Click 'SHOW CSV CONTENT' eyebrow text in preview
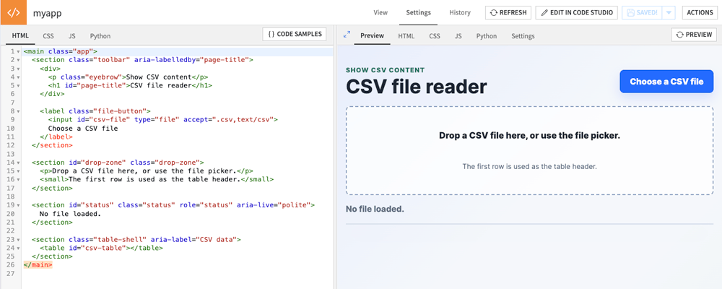Image resolution: width=722 pixels, height=289 pixels. (x=386, y=71)
